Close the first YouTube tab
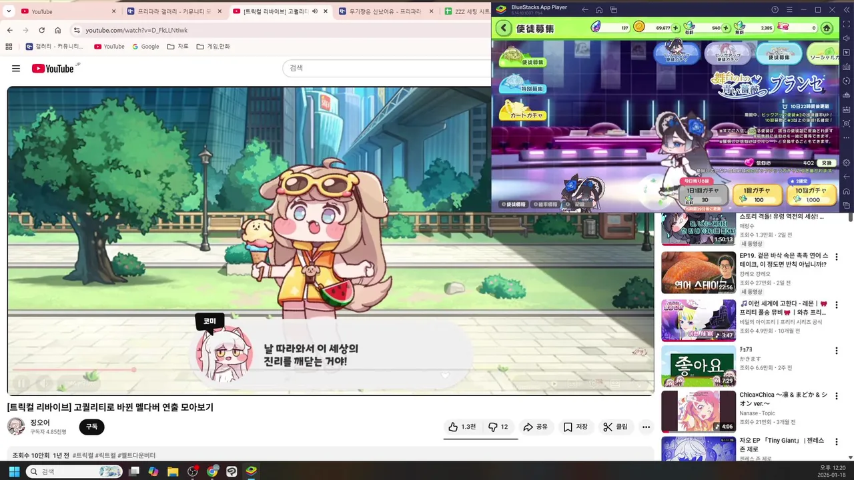The height and width of the screenshot is (480, 854). coord(113,11)
